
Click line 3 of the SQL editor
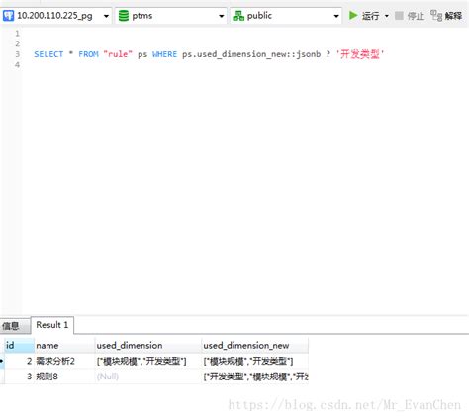(x=209, y=54)
